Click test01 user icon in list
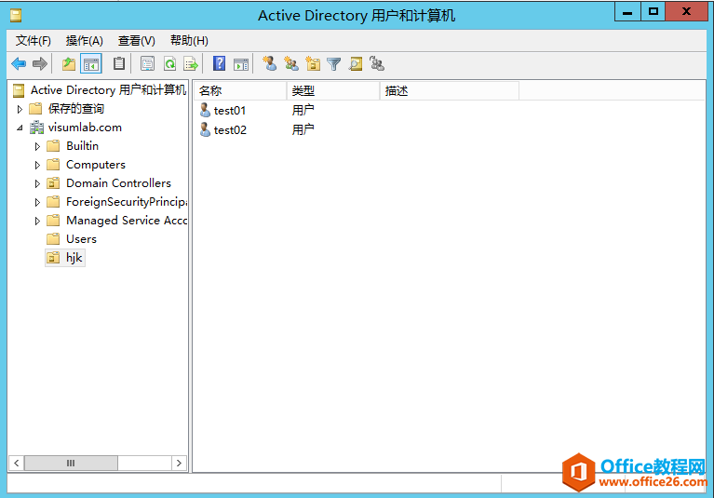The image size is (714, 498). tap(205, 110)
